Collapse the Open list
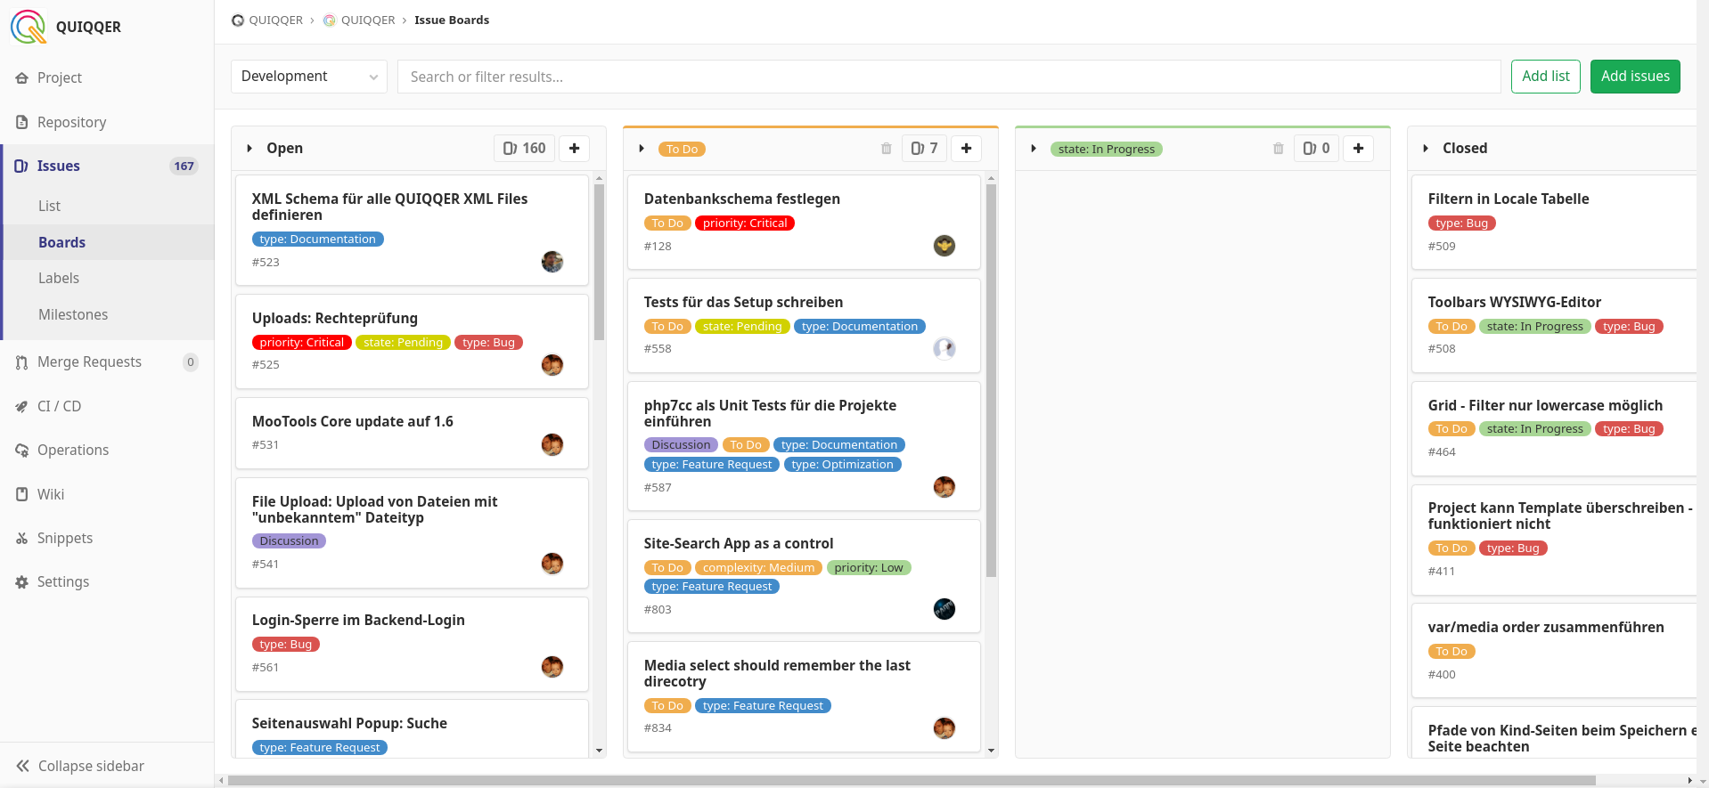1709x788 pixels. [x=249, y=149]
